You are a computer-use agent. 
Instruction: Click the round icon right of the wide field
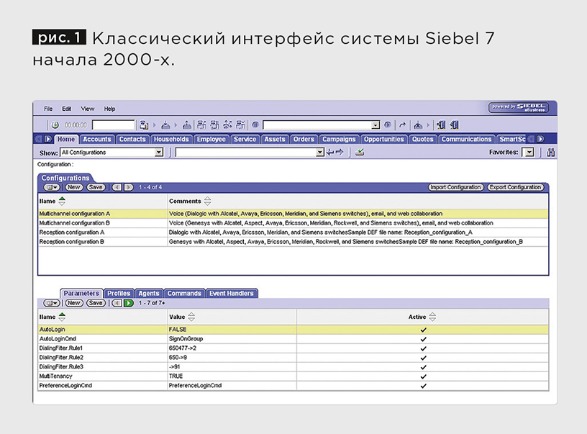point(388,125)
